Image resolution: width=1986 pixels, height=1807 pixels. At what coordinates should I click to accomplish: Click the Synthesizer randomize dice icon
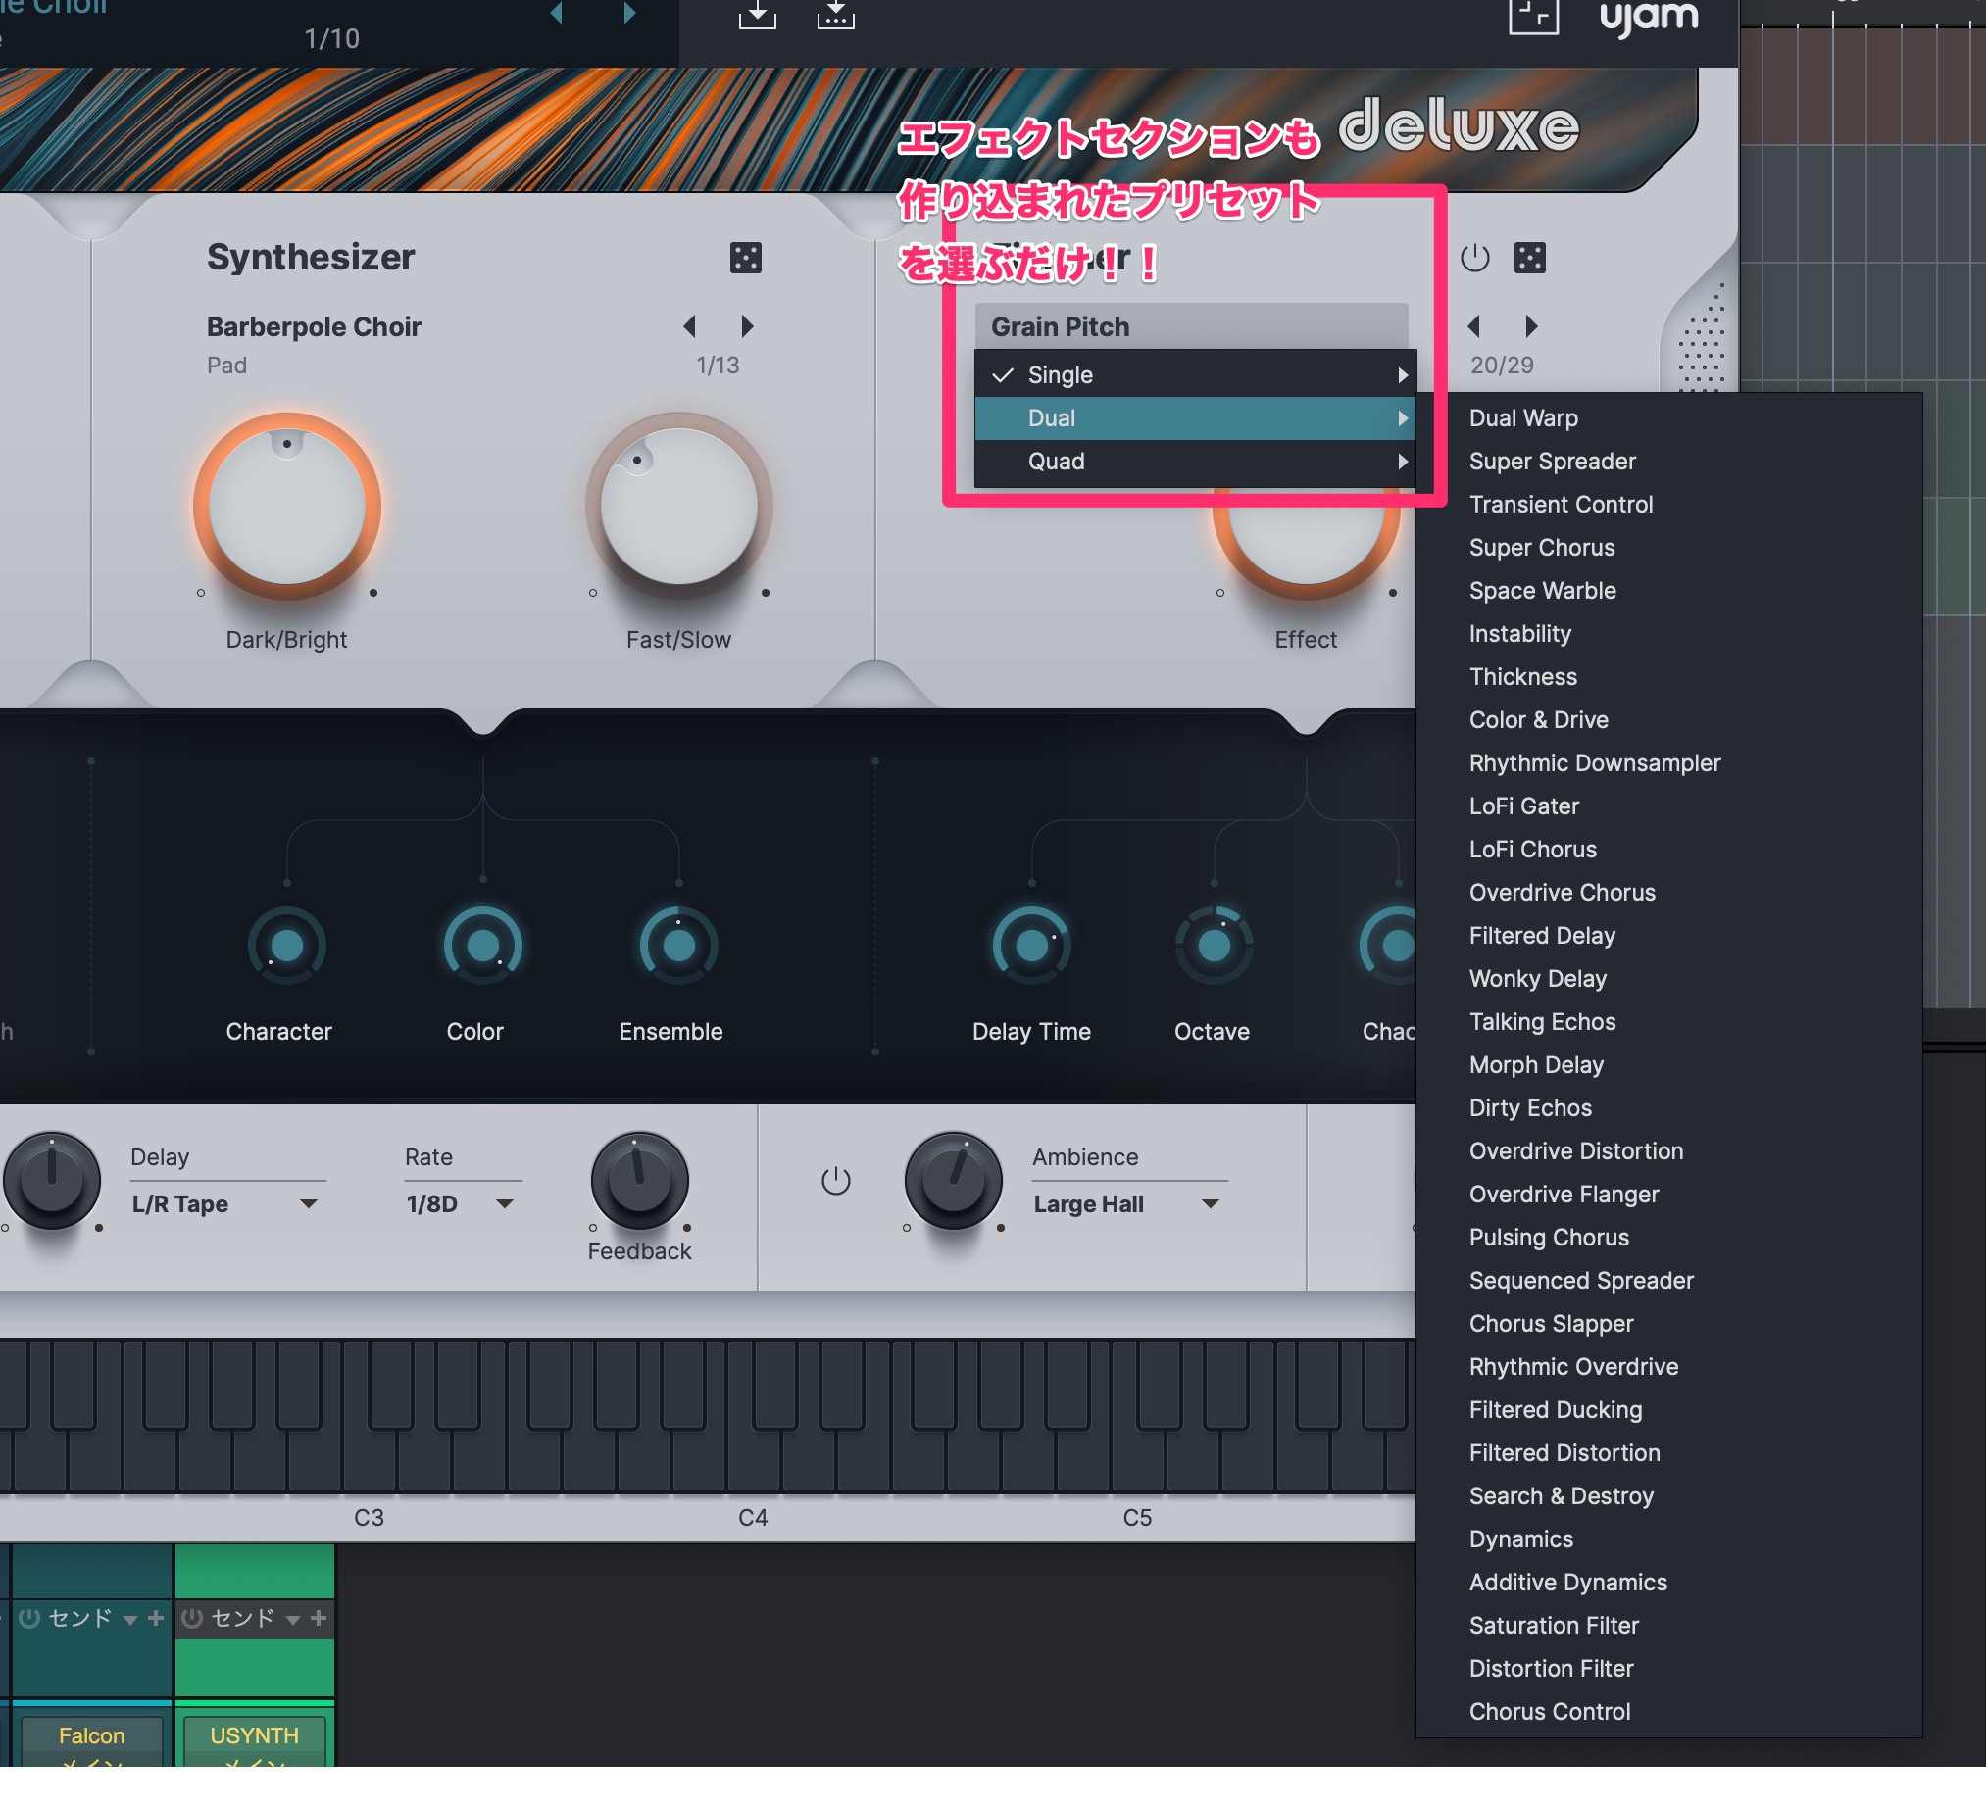pyautogui.click(x=746, y=258)
